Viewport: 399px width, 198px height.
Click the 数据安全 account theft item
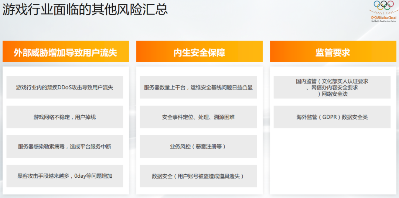pyautogui.click(x=198, y=176)
